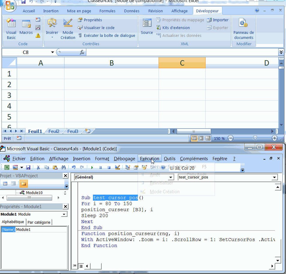Switch to Page Layout view in status bar

(201, 138)
